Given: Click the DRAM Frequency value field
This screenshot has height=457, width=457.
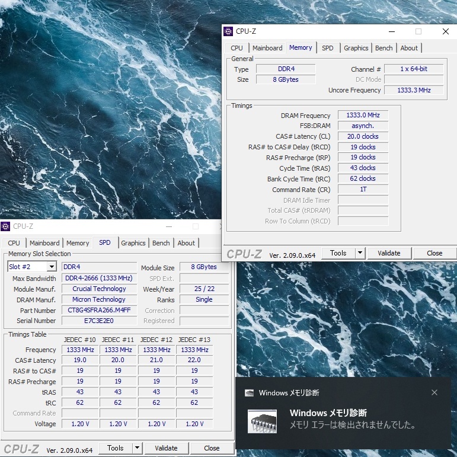Looking at the screenshot, I should (363, 116).
